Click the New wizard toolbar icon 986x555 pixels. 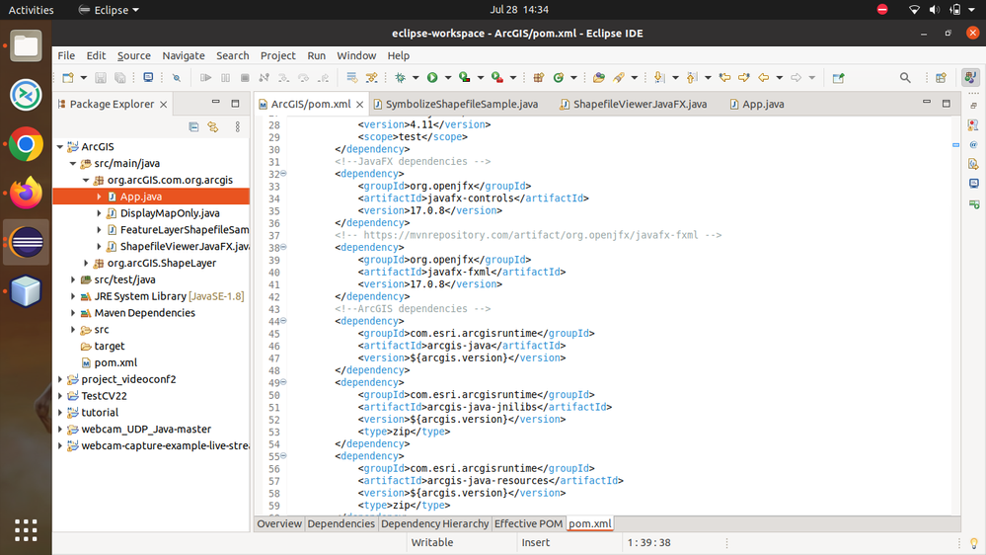[68, 77]
